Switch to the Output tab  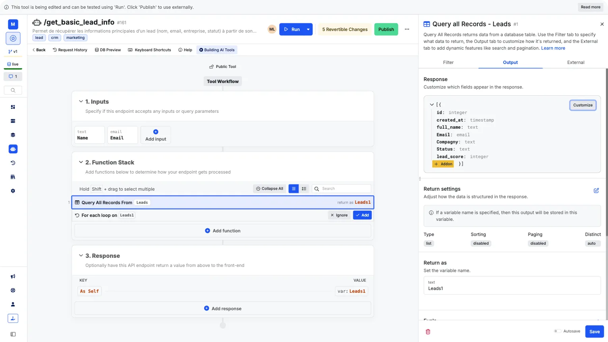510,62
